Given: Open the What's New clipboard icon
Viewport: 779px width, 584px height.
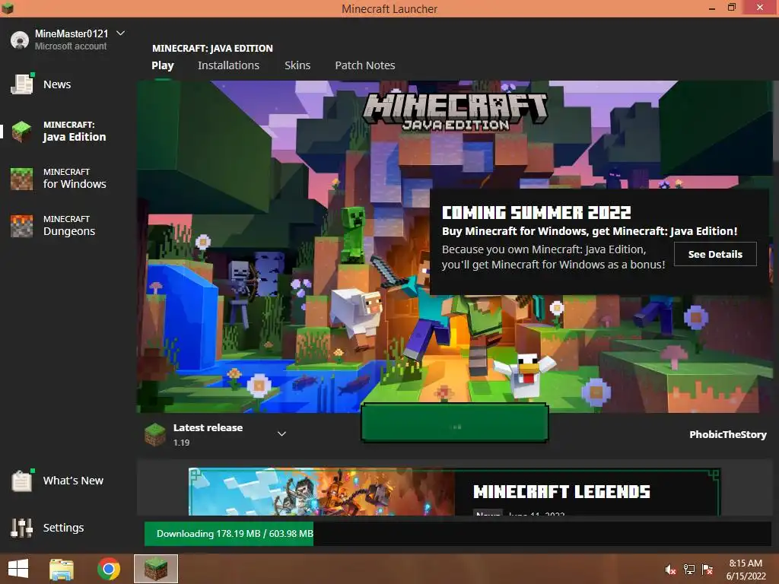Looking at the screenshot, I should tap(22, 481).
